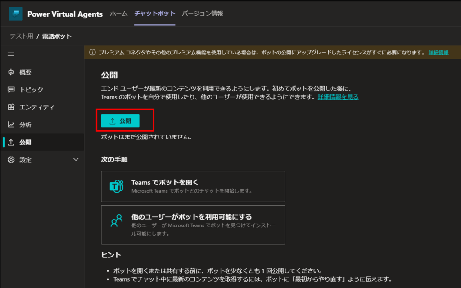Click the 公開 page heading
Image resolution: width=461 pixels, height=288 pixels.
(x=109, y=75)
